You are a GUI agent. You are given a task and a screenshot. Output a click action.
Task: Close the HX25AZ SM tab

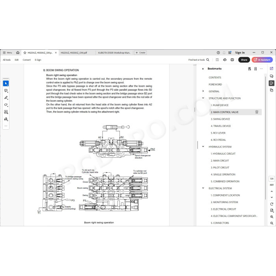(x=56, y=52)
